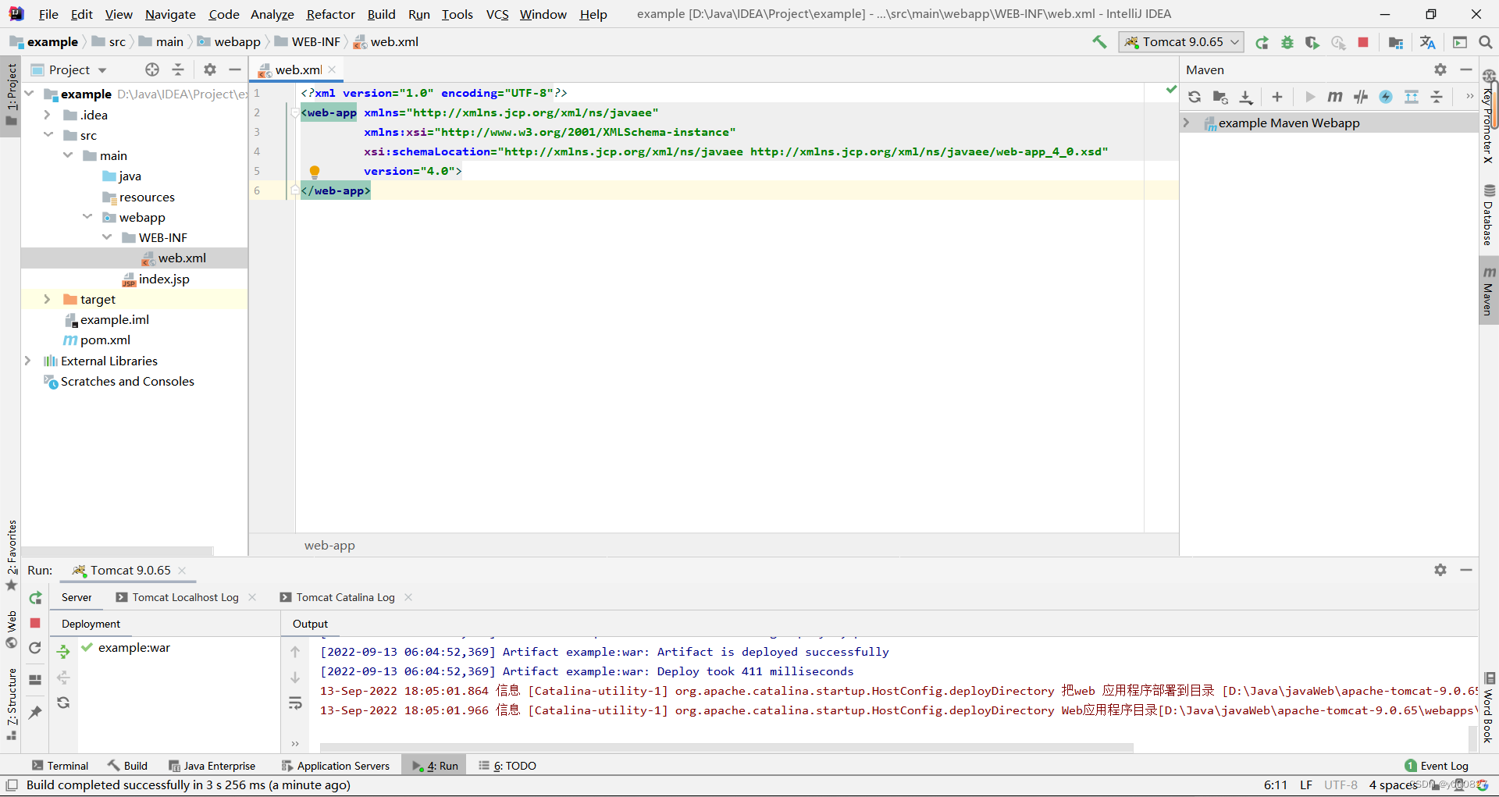Start debugging with the green bug icon
This screenshot has height=797, width=1499.
[x=1287, y=42]
